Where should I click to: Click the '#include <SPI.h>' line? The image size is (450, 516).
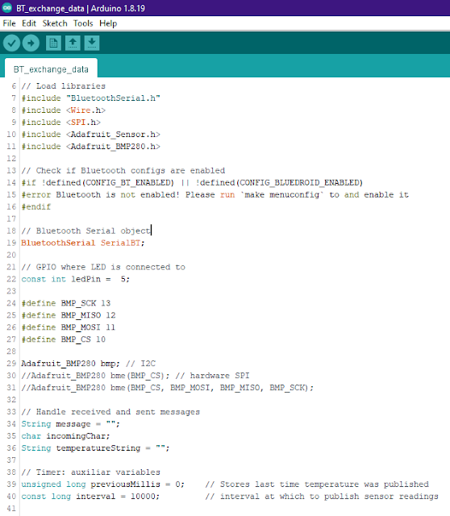coord(61,123)
